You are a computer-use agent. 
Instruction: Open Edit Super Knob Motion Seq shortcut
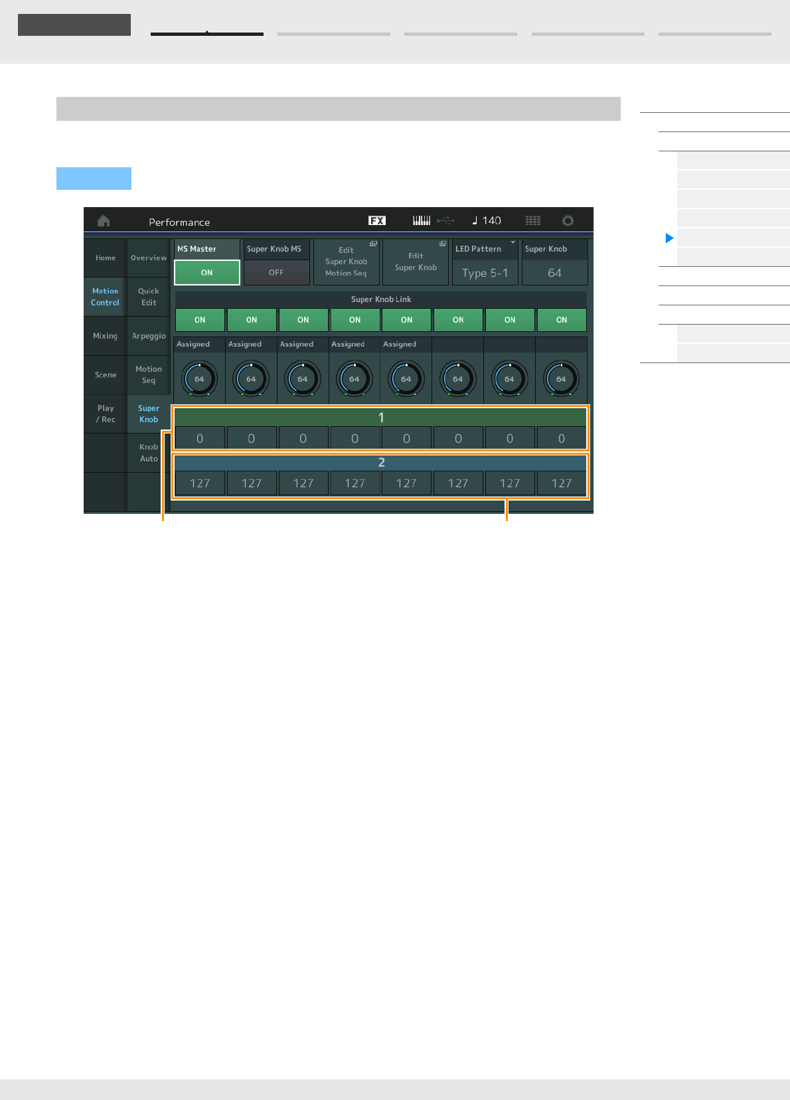point(346,262)
